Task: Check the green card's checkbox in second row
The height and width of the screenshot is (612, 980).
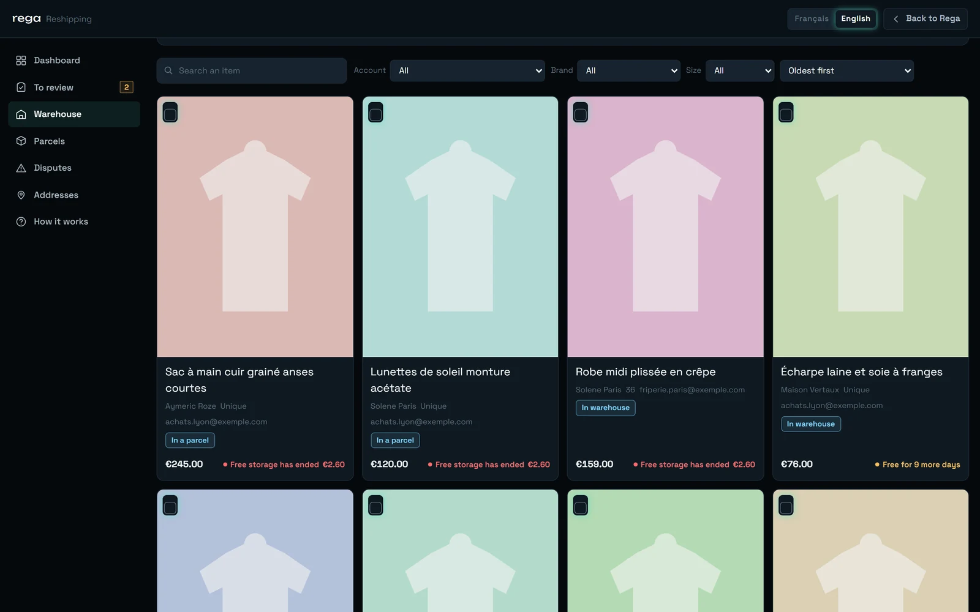Action: pos(581,507)
